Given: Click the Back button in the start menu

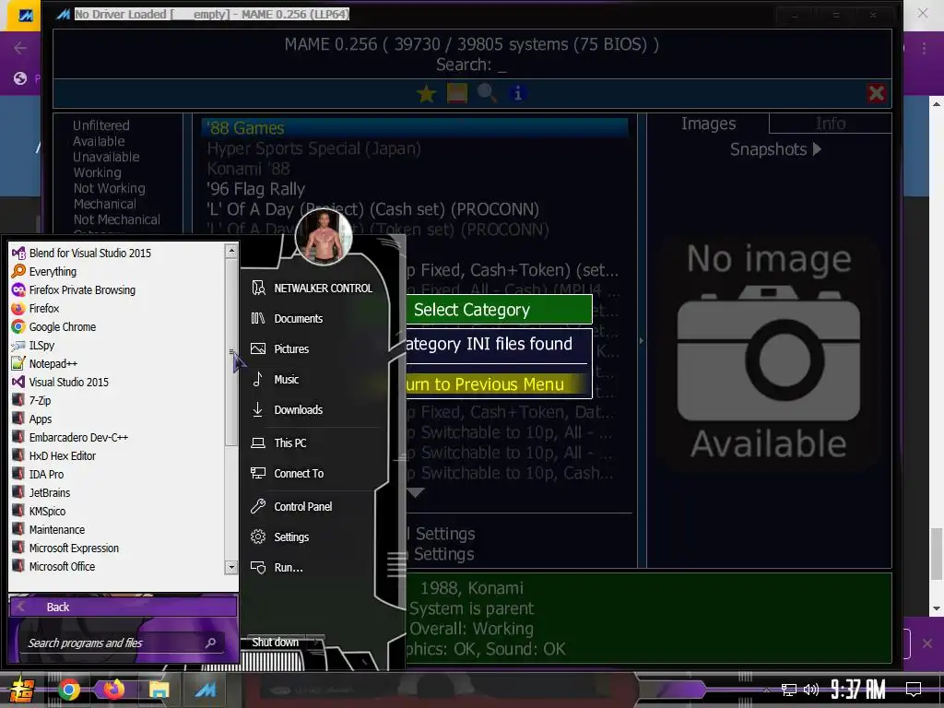Looking at the screenshot, I should pos(124,607).
